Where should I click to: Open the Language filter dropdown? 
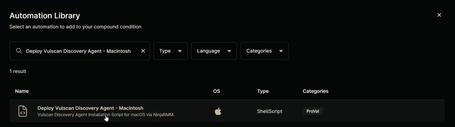214,51
